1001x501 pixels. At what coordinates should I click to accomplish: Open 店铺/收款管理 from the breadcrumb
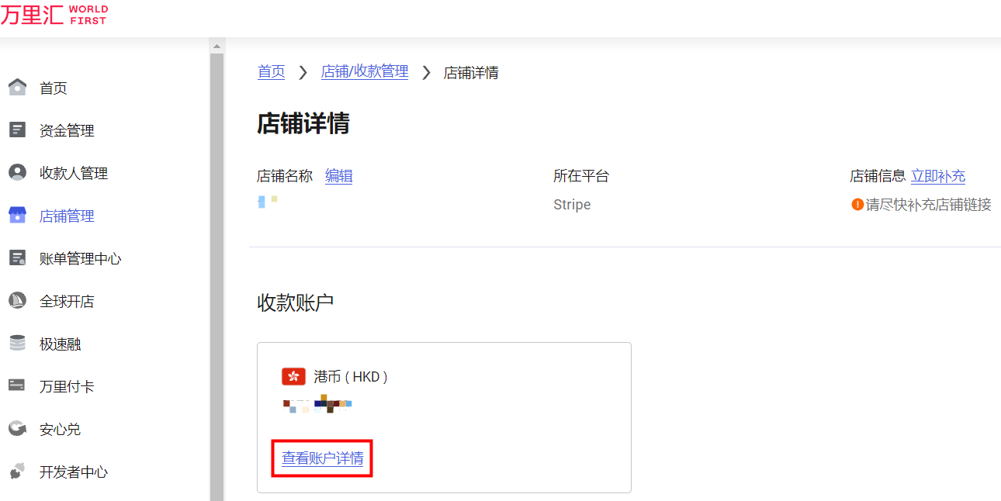pyautogui.click(x=365, y=72)
